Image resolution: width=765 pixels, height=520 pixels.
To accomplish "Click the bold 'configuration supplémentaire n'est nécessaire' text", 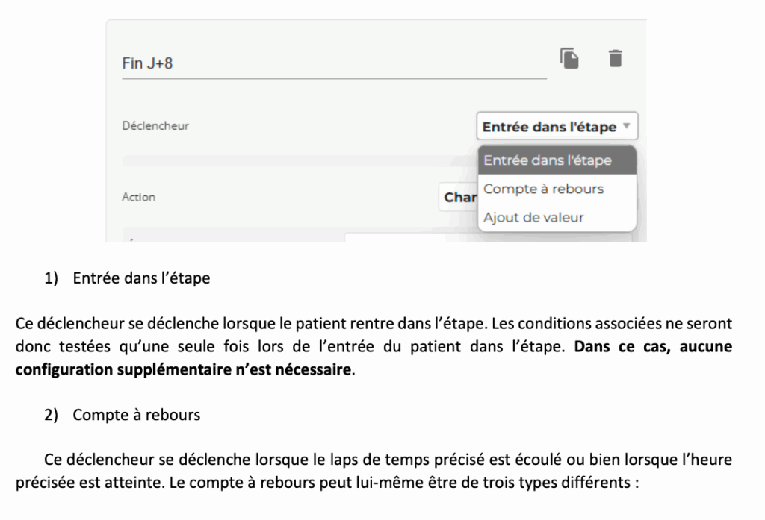I will point(183,371).
